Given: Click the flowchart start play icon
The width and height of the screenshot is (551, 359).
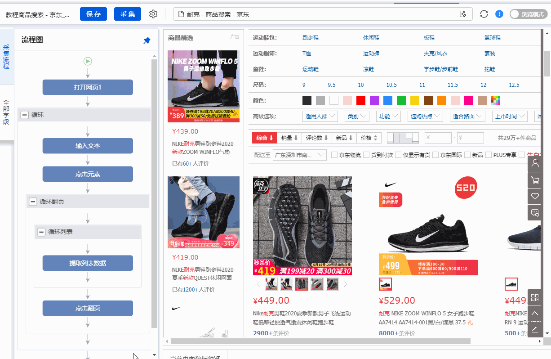Looking at the screenshot, I should pos(88,61).
